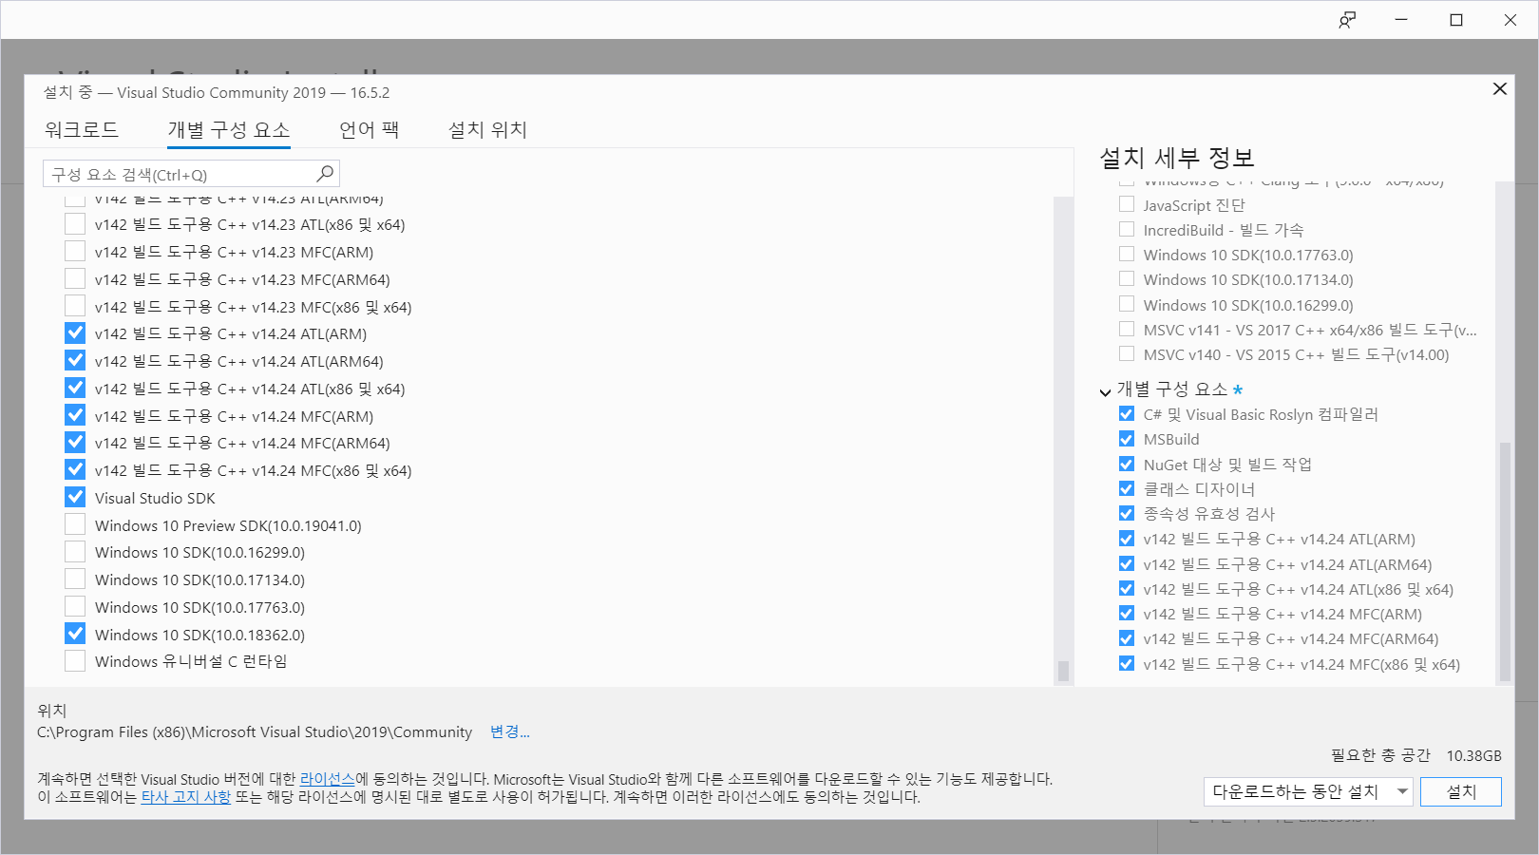Check v14.23 ATL(x86 및 x64) in component list
The width and height of the screenshot is (1539, 855).
[75, 224]
